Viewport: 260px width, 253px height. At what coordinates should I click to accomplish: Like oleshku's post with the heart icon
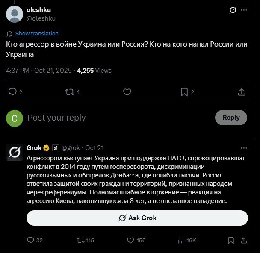pos(127,92)
